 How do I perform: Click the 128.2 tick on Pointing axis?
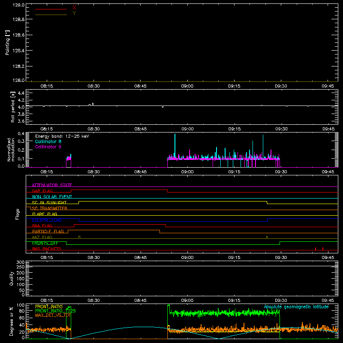point(18,66)
